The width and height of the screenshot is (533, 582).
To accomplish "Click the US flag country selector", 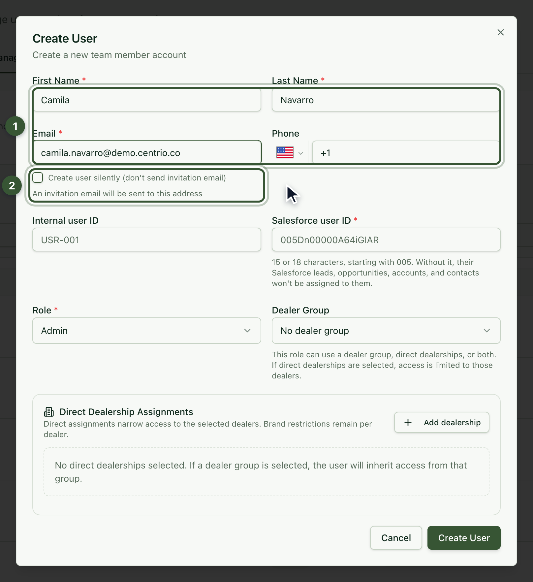I will coord(285,153).
